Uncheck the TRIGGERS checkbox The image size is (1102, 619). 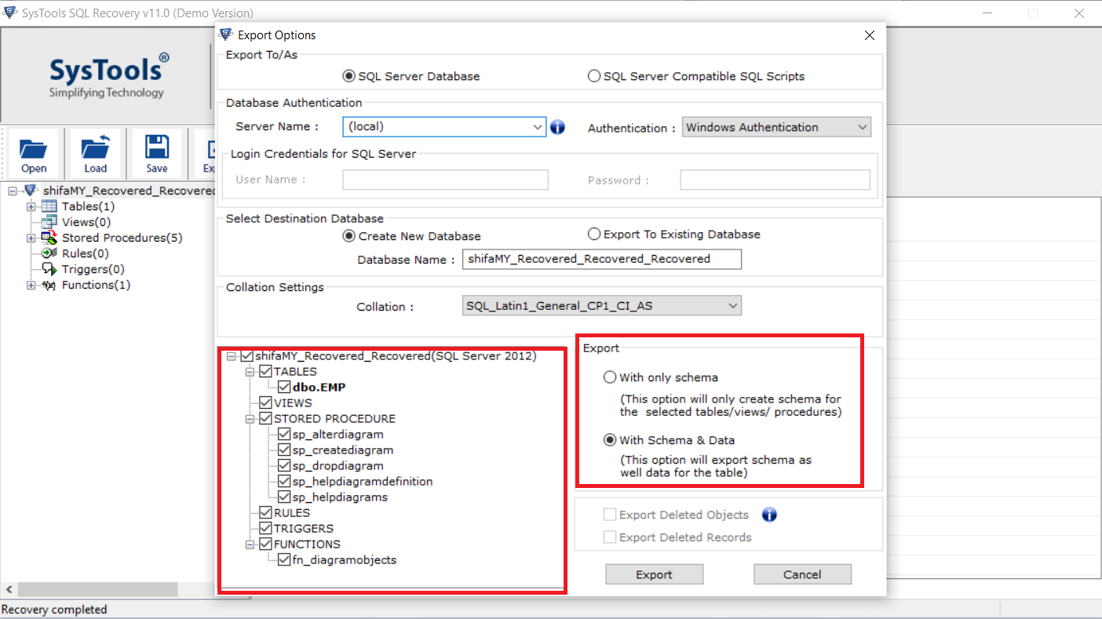(x=265, y=528)
